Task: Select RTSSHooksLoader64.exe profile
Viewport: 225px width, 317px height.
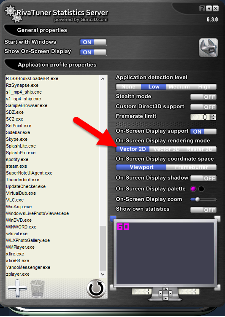Action: 32,78
